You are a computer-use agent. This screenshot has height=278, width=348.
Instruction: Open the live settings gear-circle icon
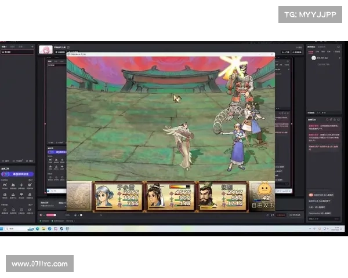coord(5,210)
